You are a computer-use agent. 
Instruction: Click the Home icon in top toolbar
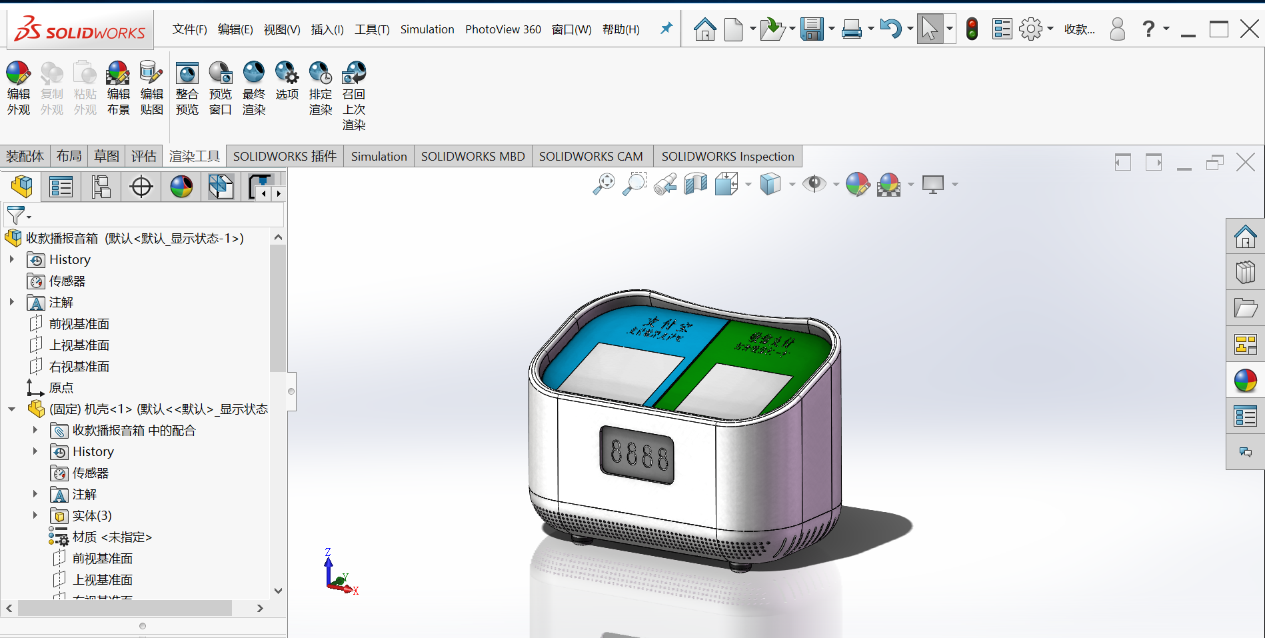704,29
